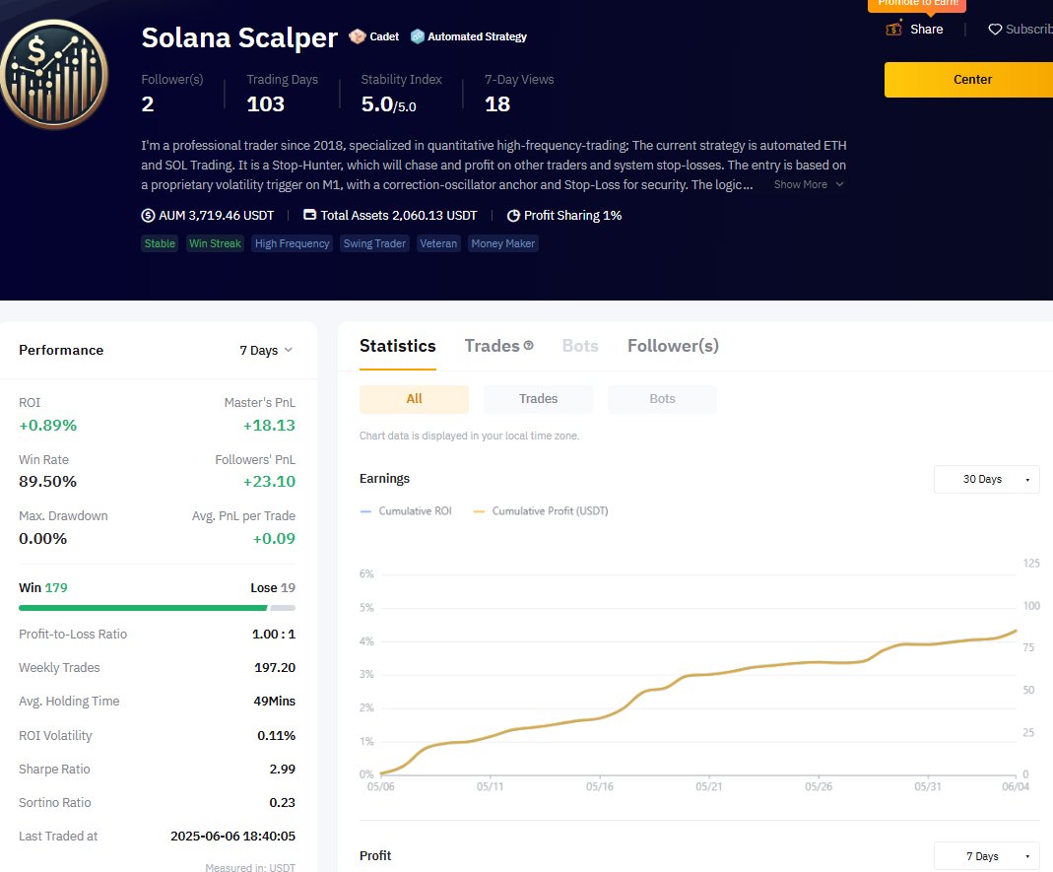Click the Master's PnL value +18.13

coord(269,426)
